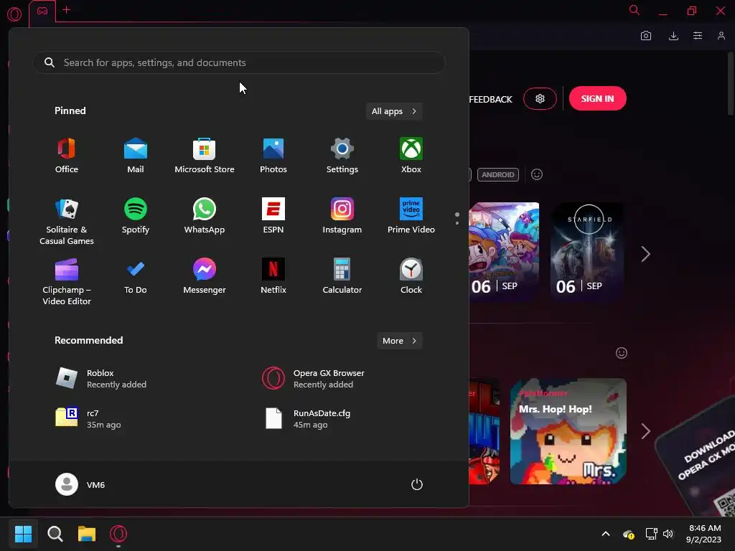The width and height of the screenshot is (735, 551).
Task: Open Opera Easy Setup sliders icon
Action: [x=698, y=36]
